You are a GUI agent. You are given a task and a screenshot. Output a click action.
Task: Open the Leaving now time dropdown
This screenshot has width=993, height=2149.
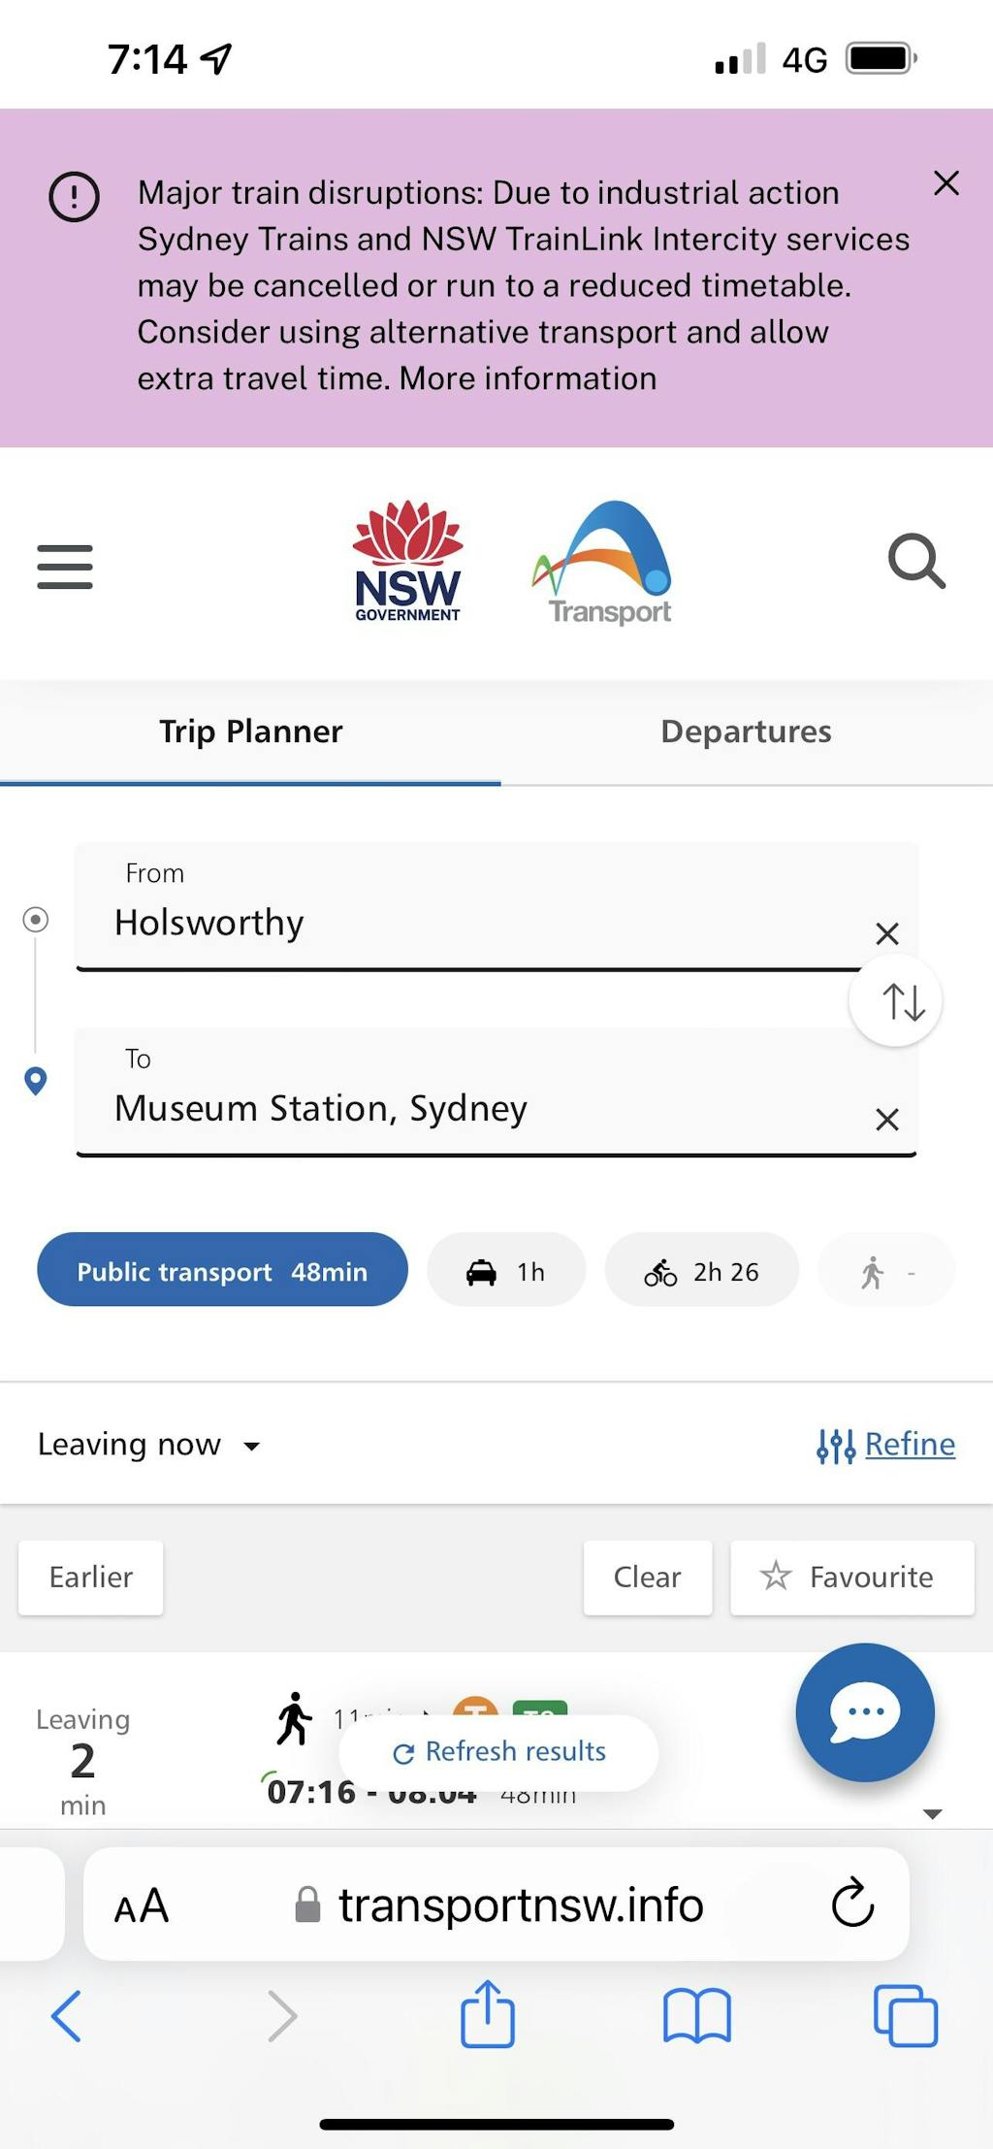point(148,1445)
